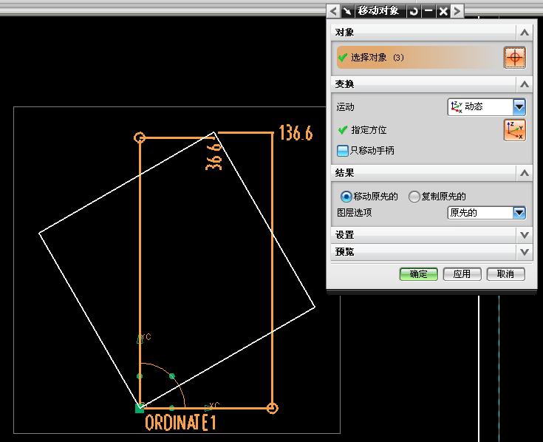Click the 取消 button
The image size is (543, 442).
click(x=505, y=274)
